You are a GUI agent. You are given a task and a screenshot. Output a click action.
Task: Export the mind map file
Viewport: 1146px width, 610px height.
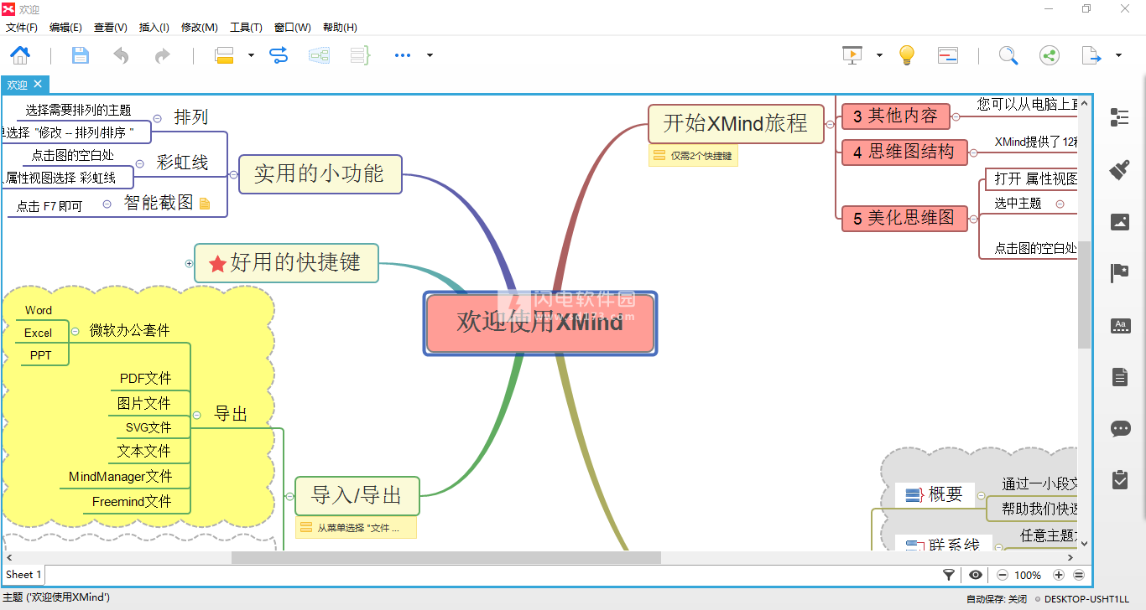pyautogui.click(x=1091, y=55)
